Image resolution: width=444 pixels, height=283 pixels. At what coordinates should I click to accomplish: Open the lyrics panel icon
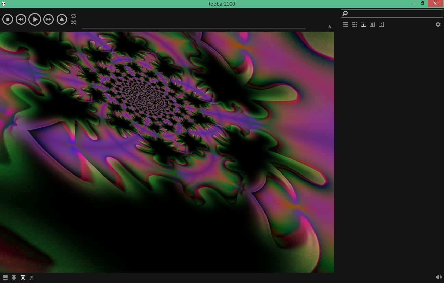381,24
